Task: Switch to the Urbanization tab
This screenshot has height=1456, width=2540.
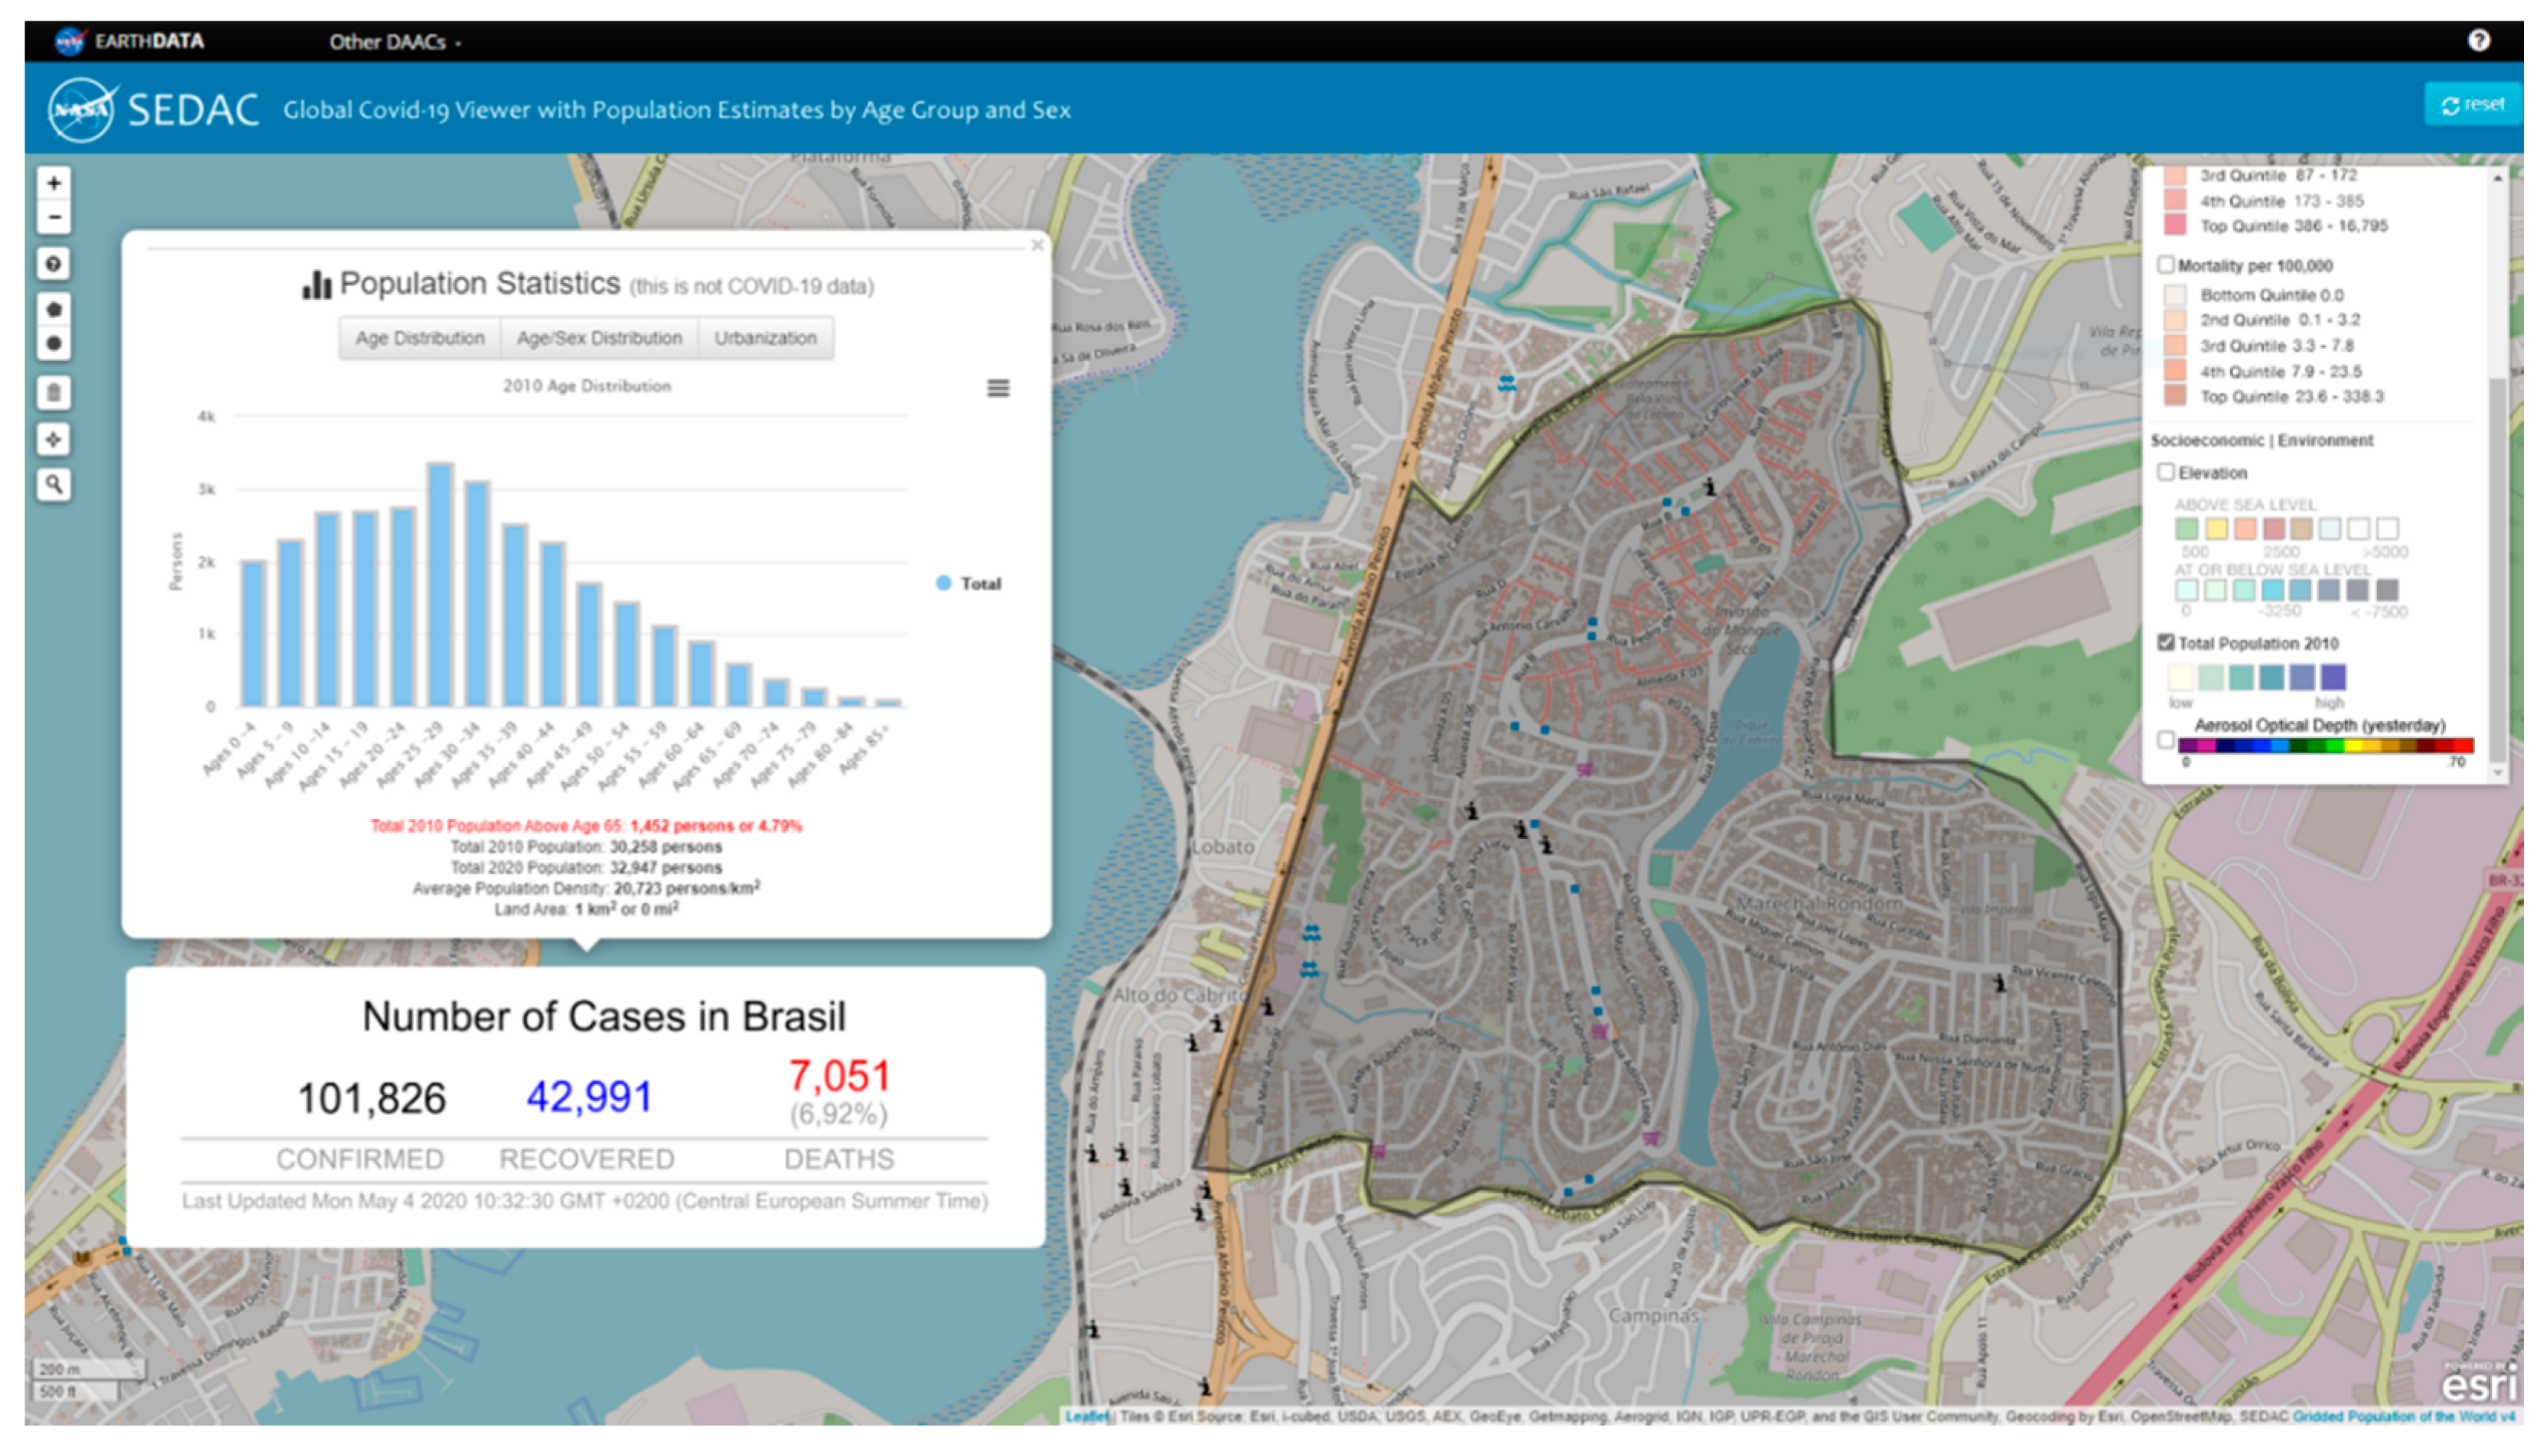Action: coord(764,338)
